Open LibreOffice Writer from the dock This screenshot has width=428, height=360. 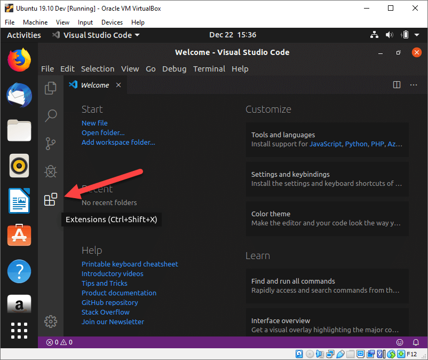[x=19, y=201]
